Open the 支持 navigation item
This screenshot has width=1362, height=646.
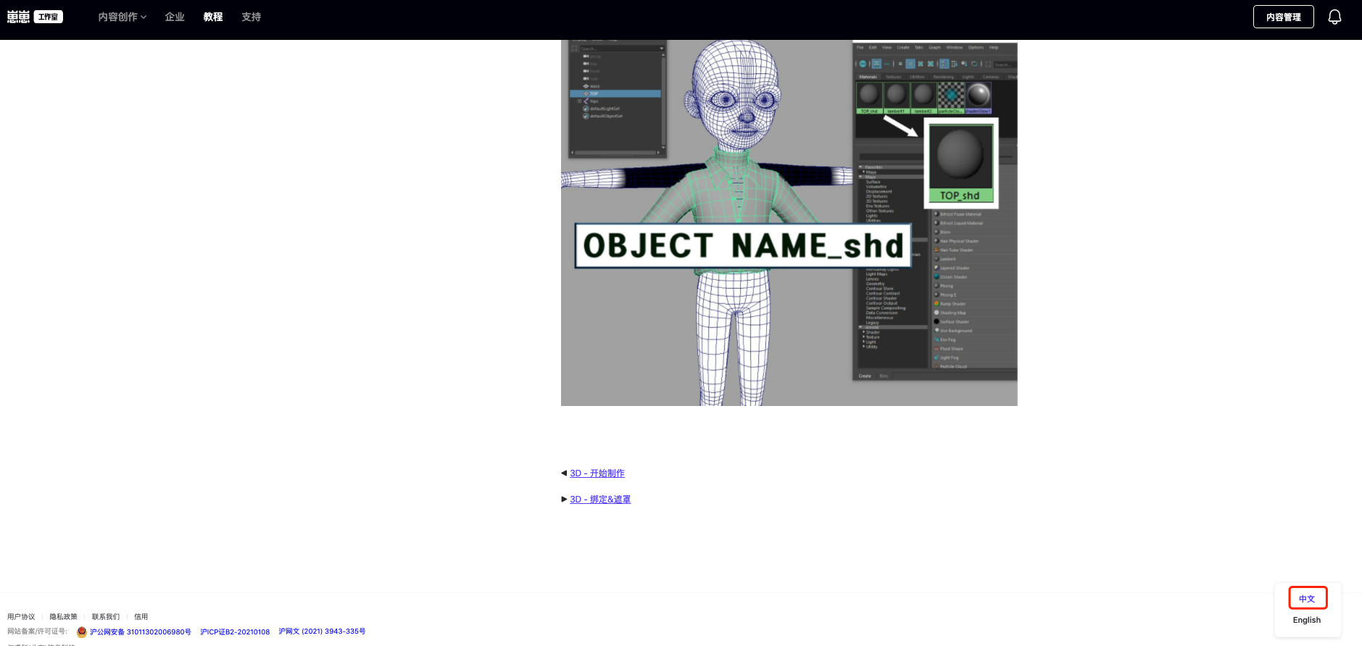coord(251,17)
